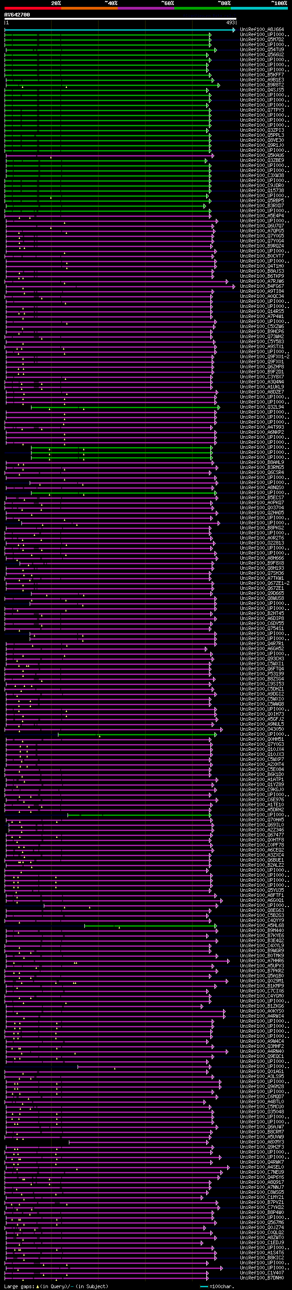
Task: Select hit UniRef100_Q9FX01-2
Action: pos(265,356)
